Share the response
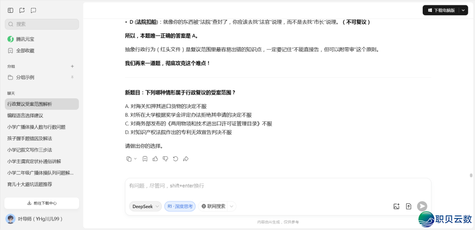Viewport: 475px width, 230px height. [186, 158]
